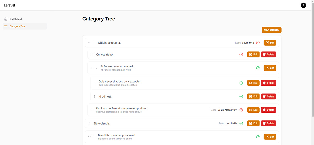Click green check status for Et facere praesentium velit.
Screen dimensions: 314x145
(258, 68)
